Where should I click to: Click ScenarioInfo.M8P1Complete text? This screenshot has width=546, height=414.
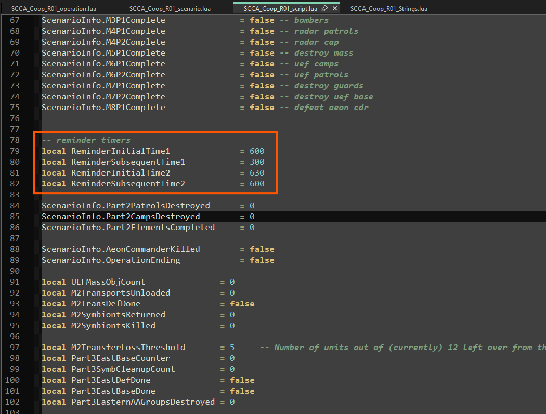103,108
